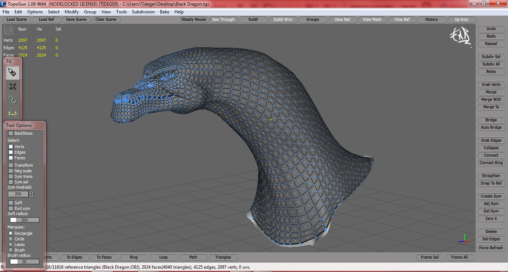Toggle the Edges selection checkbox
The image size is (508, 272).
point(11,152)
